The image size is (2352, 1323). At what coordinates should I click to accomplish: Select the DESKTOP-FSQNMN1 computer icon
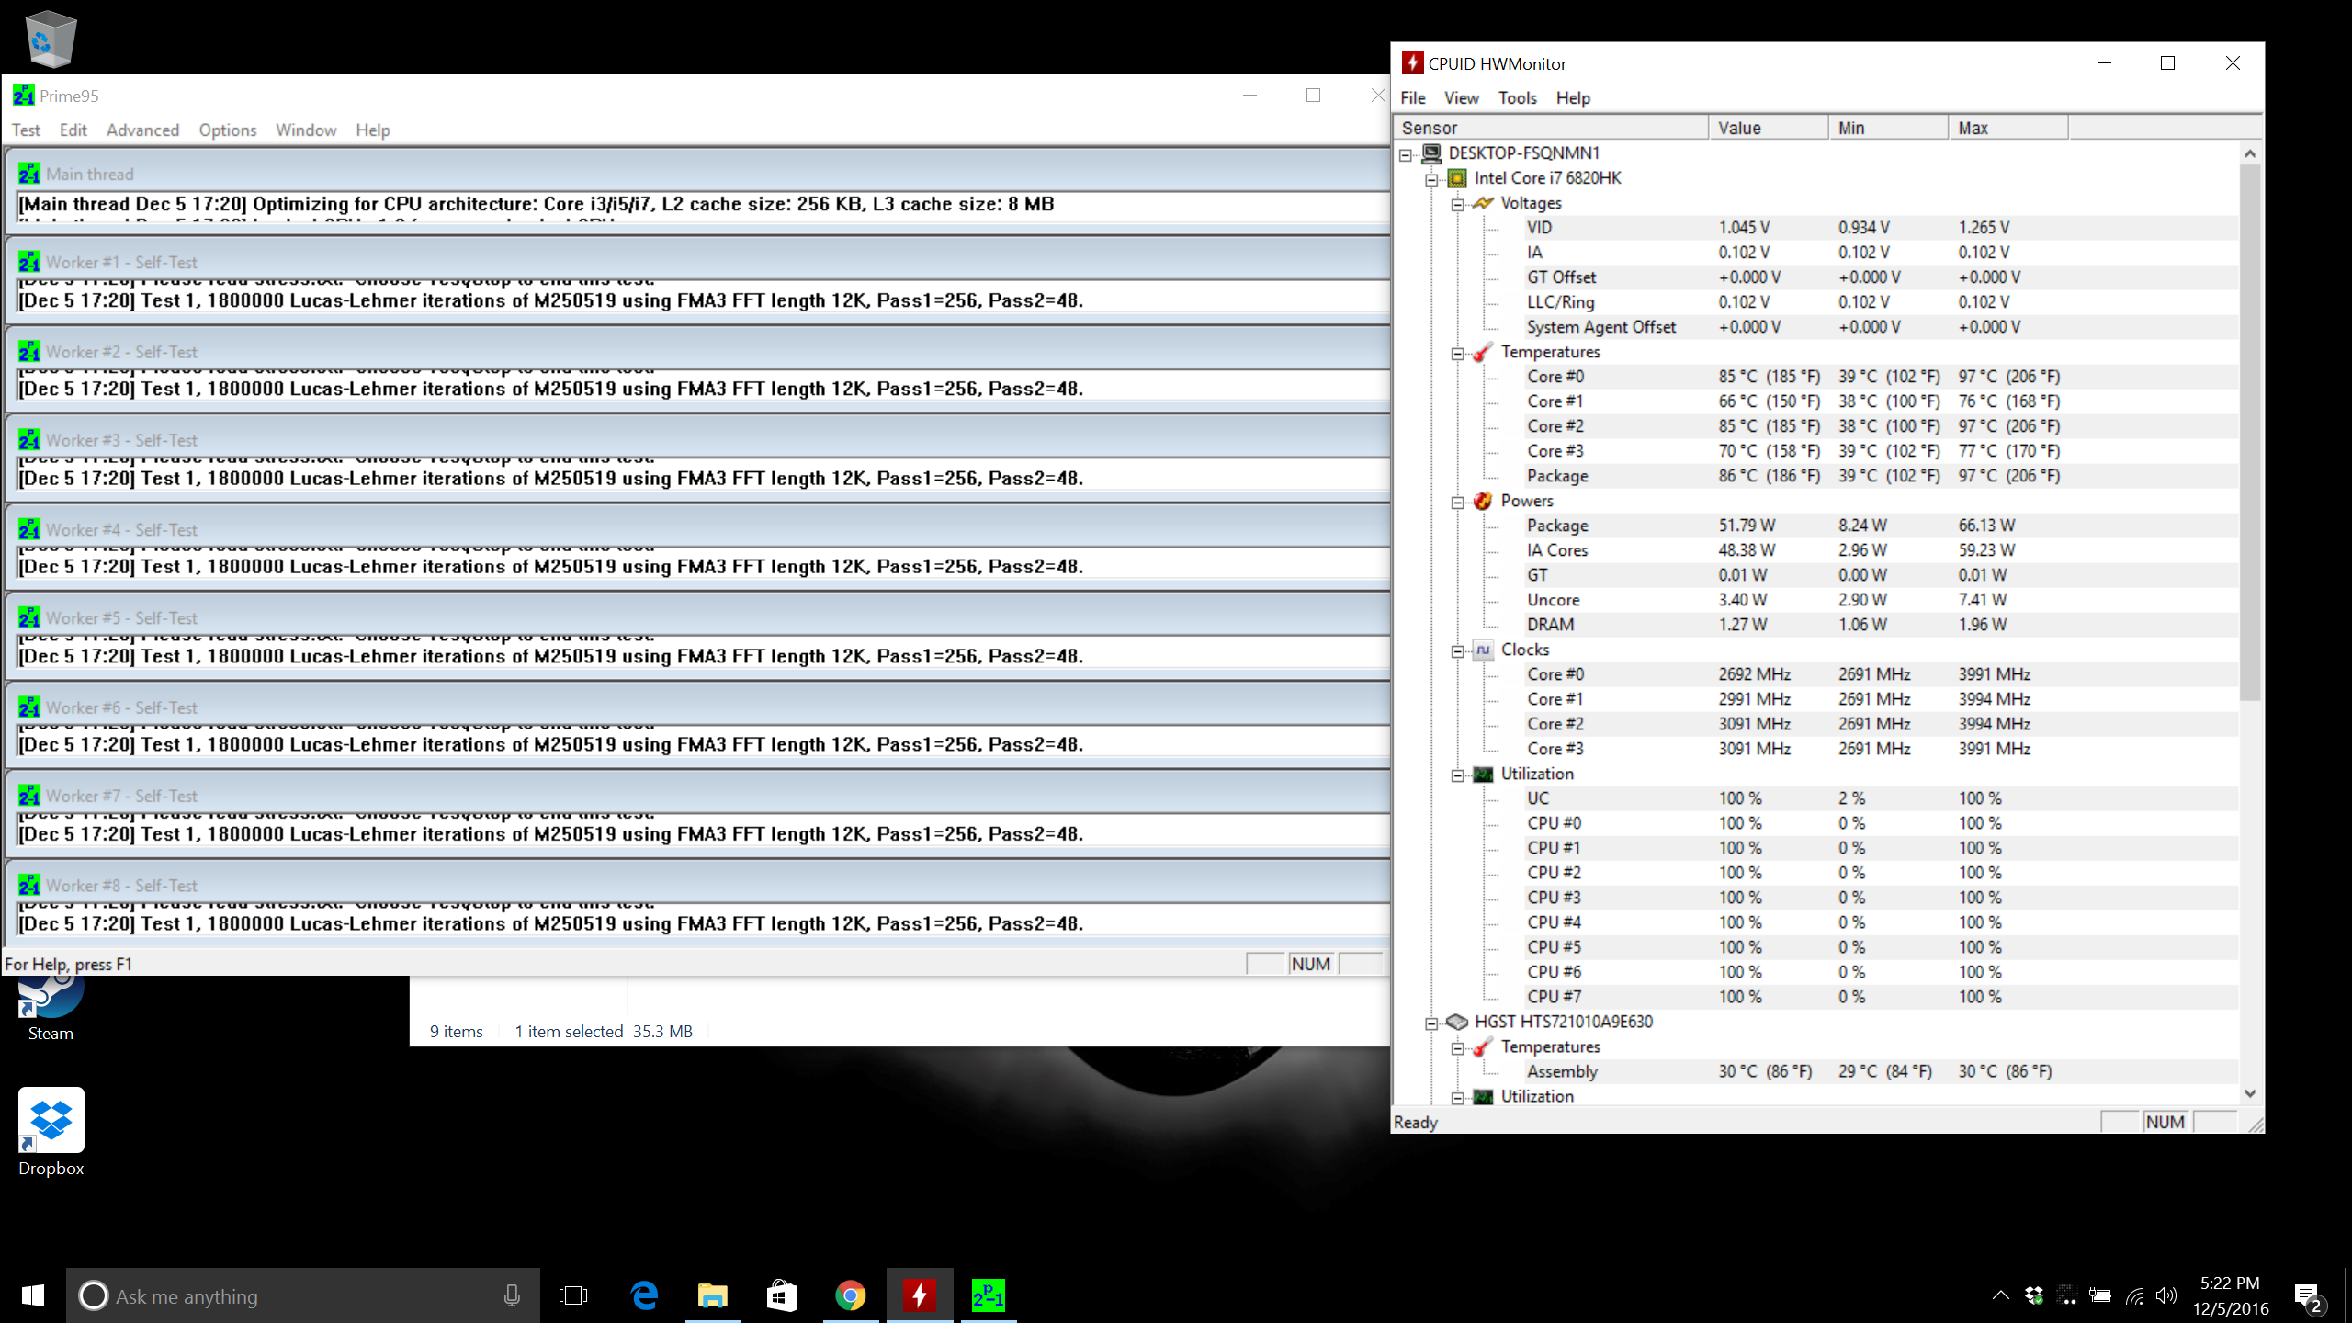point(1431,153)
